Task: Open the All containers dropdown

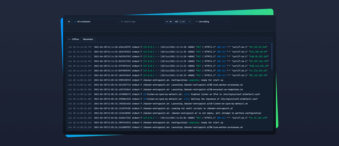Action: [x=96, y=22]
